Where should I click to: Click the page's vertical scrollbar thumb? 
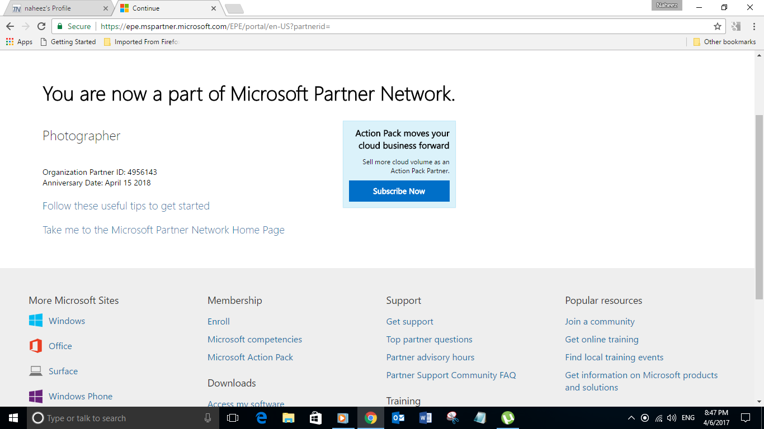point(759,207)
